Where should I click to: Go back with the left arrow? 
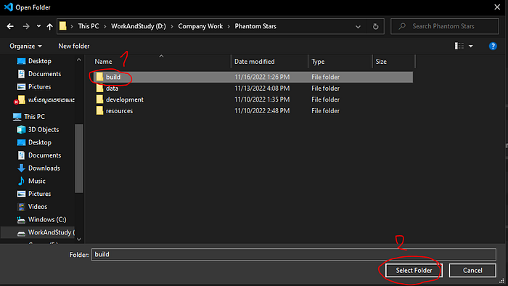click(x=10, y=26)
